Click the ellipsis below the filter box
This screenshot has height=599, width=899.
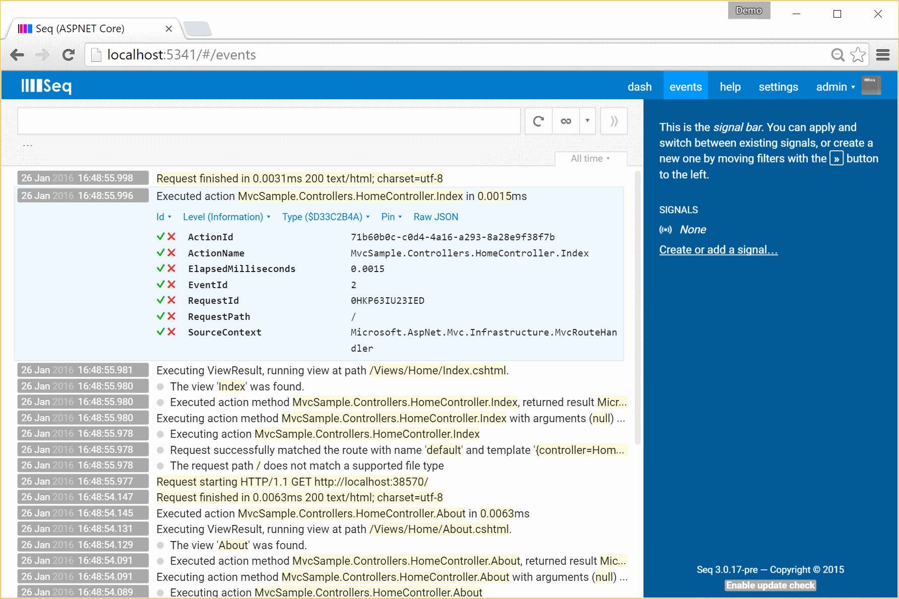(28, 145)
